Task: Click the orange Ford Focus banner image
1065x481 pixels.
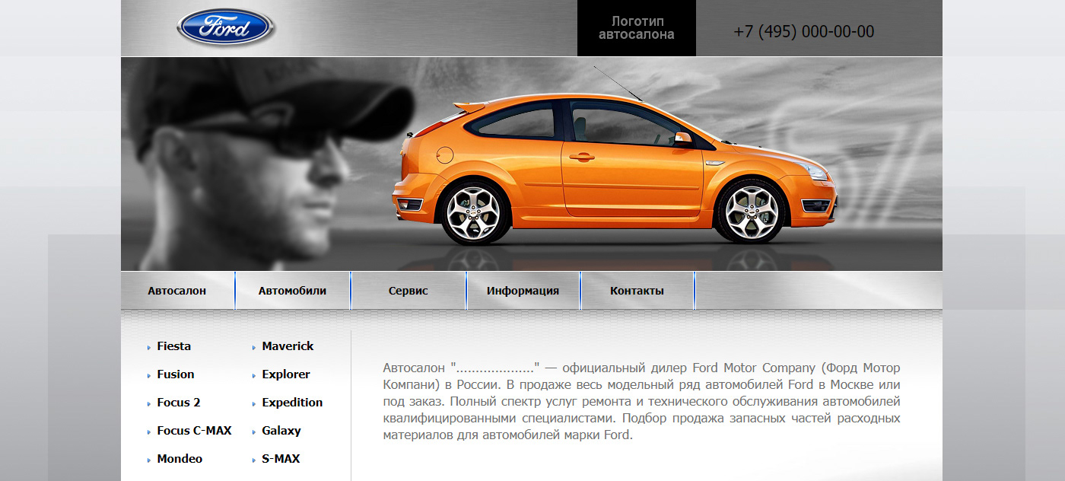Action: pos(613,171)
